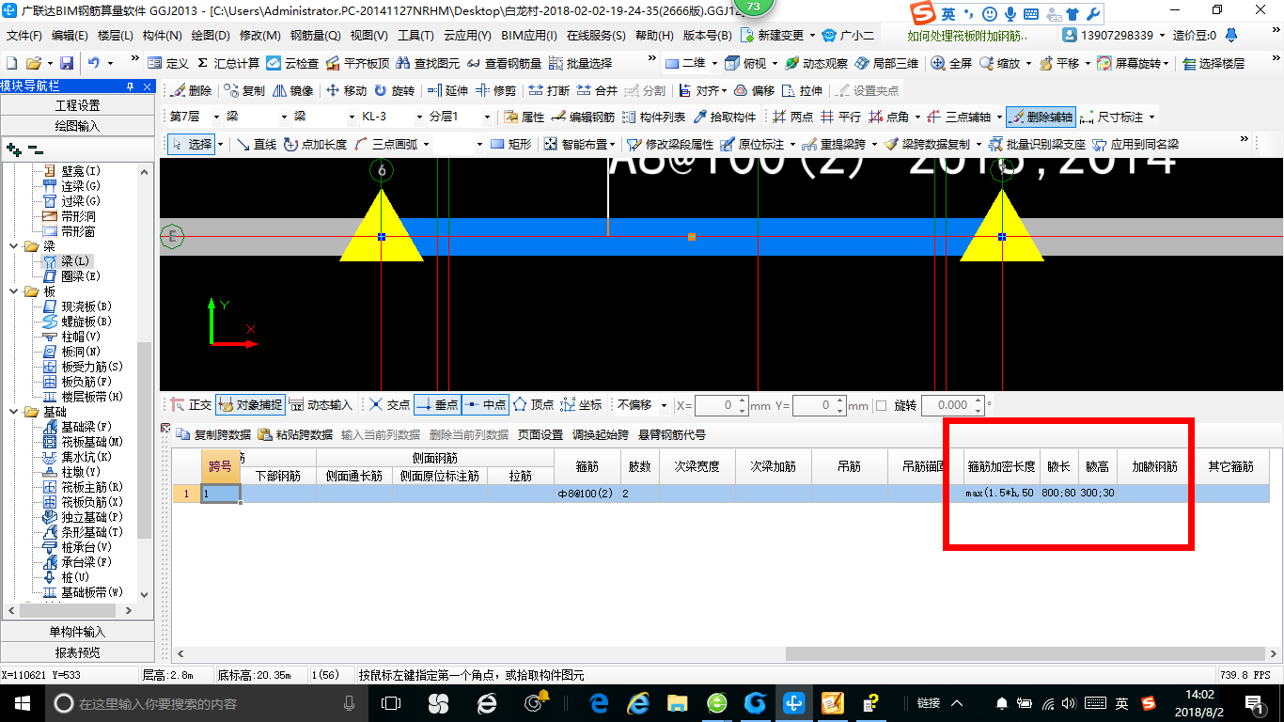Click the Undo arrow icon
Screen dimensions: 1284x722
coord(94,63)
